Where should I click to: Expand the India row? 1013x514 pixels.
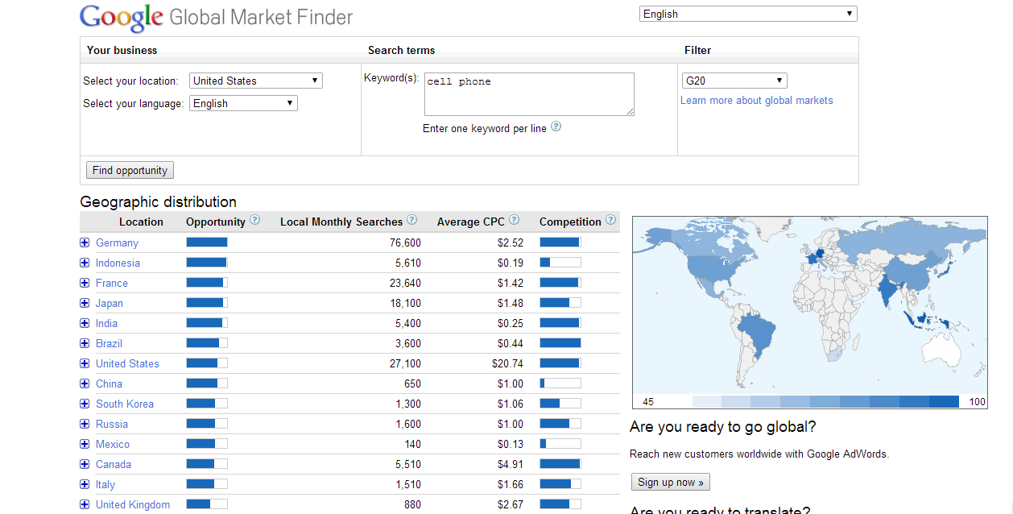click(85, 323)
